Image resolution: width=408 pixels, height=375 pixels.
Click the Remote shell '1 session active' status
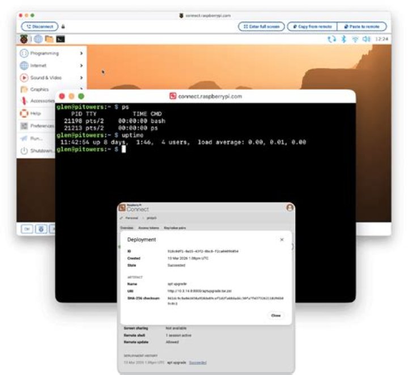[178, 335]
